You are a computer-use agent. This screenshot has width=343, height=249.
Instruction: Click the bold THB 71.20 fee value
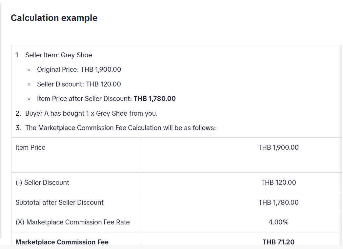click(278, 242)
